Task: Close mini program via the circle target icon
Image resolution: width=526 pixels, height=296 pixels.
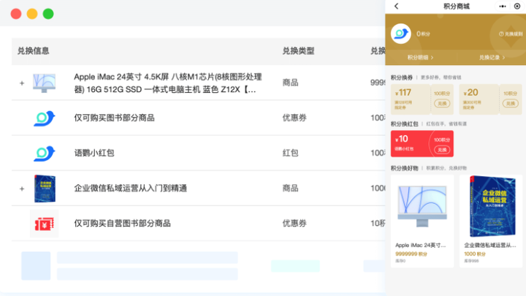Action: tap(517, 7)
